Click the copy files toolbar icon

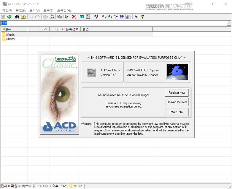[59, 17]
